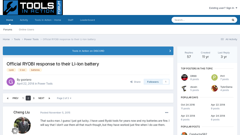The image size is (240, 135).
Task: Go to page 3 of the topic
Action: click(34, 98)
